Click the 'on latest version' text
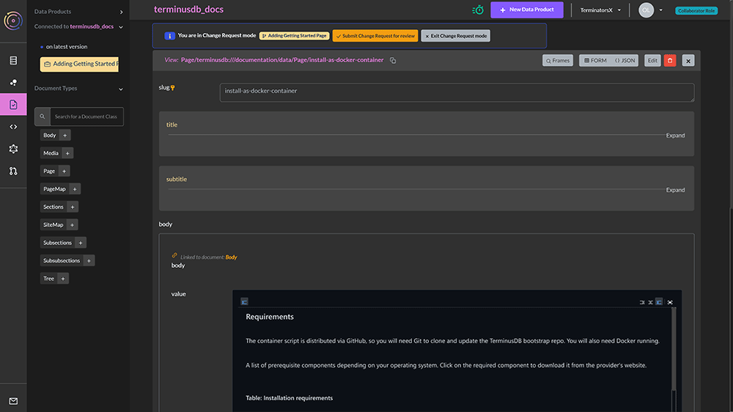733x412 pixels. [x=67, y=47]
